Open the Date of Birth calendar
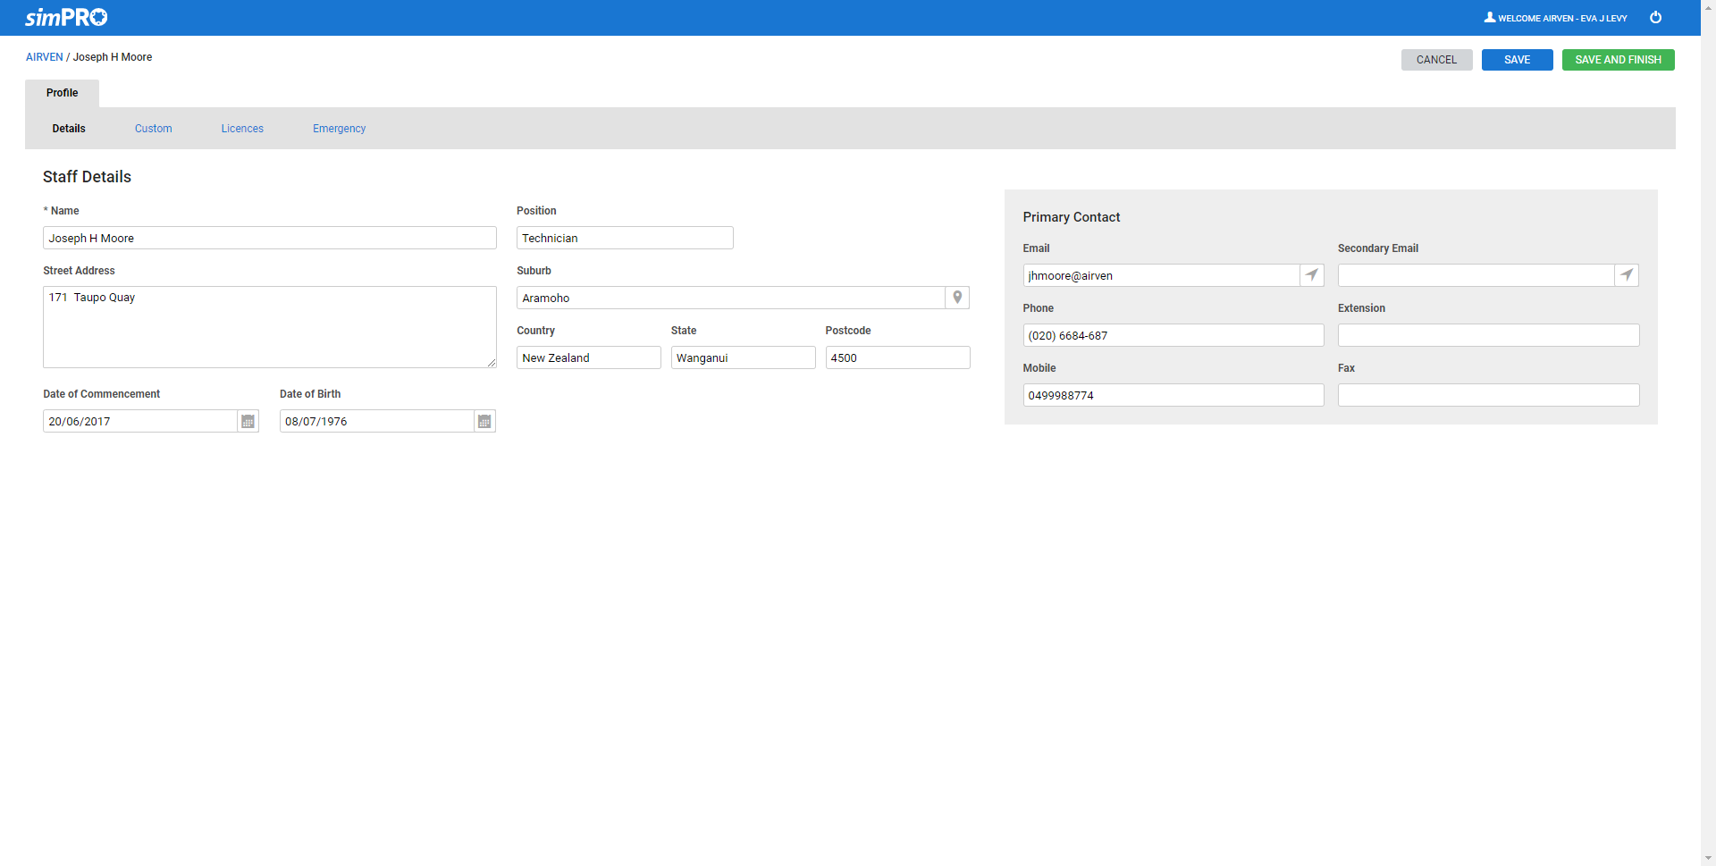This screenshot has height=866, width=1716. coord(484,421)
